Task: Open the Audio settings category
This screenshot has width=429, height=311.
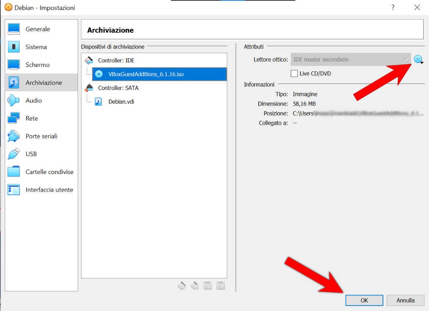Action: point(41,100)
